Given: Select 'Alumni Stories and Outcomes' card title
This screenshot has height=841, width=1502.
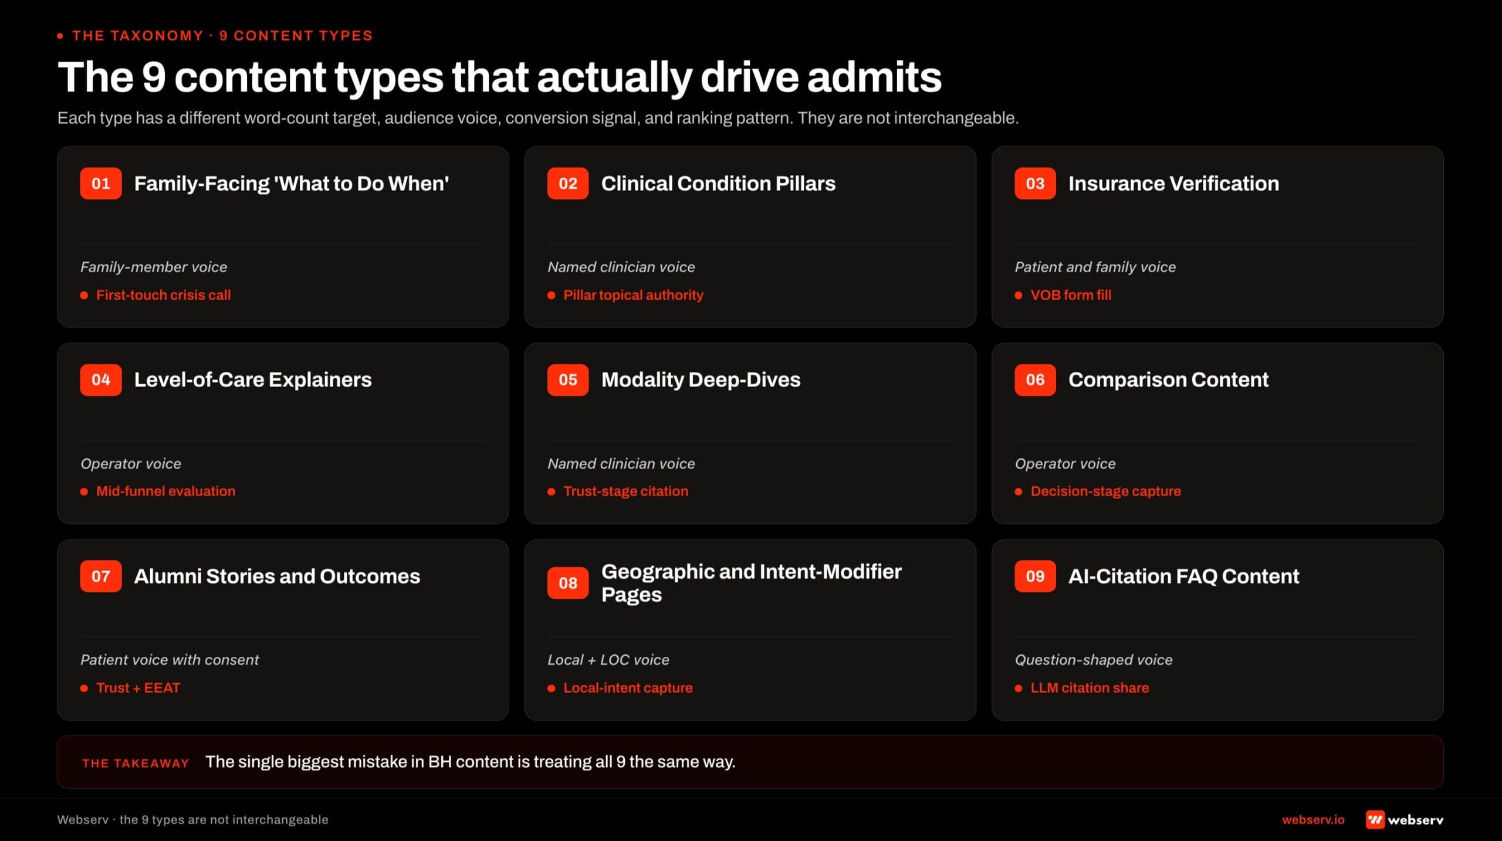Looking at the screenshot, I should (277, 577).
